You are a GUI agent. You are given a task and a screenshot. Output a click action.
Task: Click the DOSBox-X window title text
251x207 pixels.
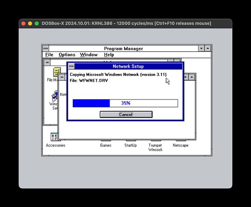coord(126,23)
